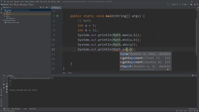This screenshot has height=112, width=199.
Task: Click the Run tool window button at bottom
Action: (25, 109)
